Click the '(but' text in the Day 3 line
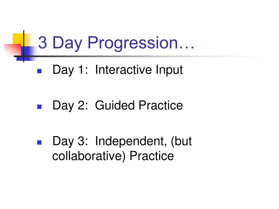 (181, 142)
